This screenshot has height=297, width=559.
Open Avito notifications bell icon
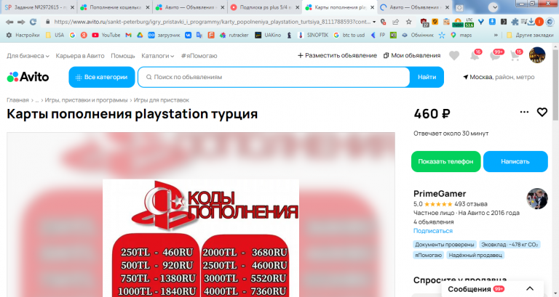pos(475,55)
